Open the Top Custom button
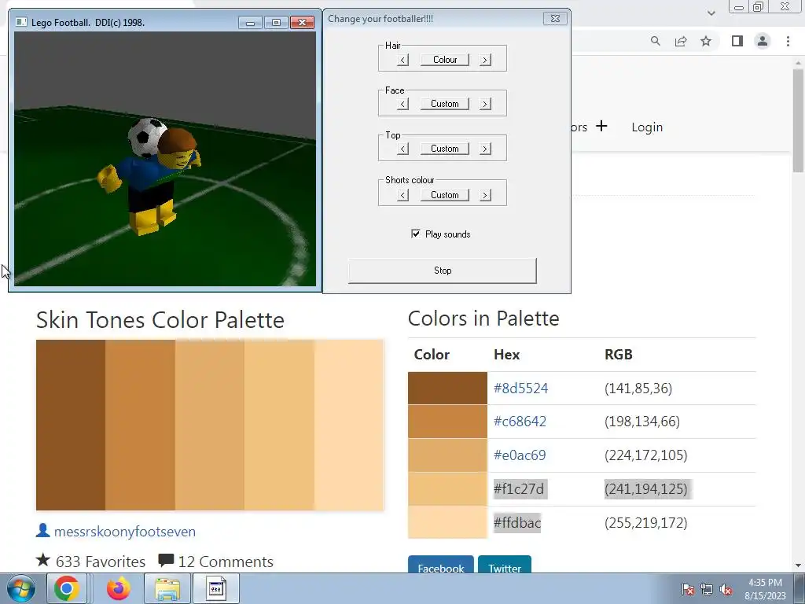805x604 pixels. 445,149
